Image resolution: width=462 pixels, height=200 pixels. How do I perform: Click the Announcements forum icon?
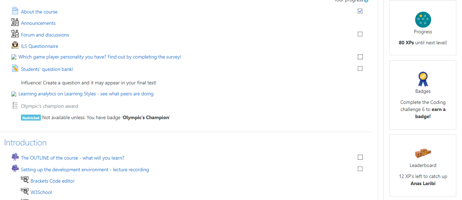15,22
